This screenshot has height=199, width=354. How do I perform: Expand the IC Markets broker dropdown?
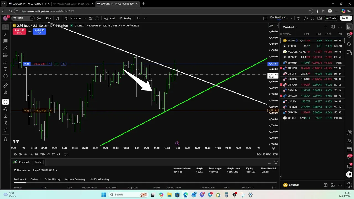tap(22, 170)
